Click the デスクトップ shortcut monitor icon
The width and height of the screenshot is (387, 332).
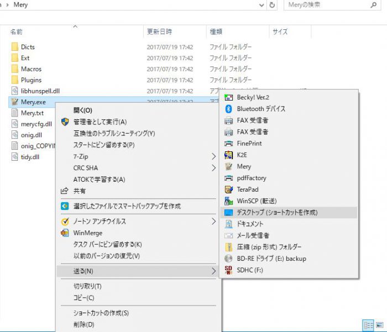[228, 212]
